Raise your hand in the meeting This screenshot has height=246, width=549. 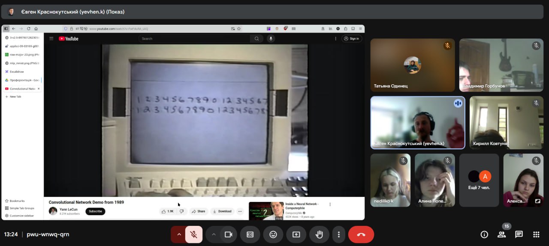(x=319, y=234)
